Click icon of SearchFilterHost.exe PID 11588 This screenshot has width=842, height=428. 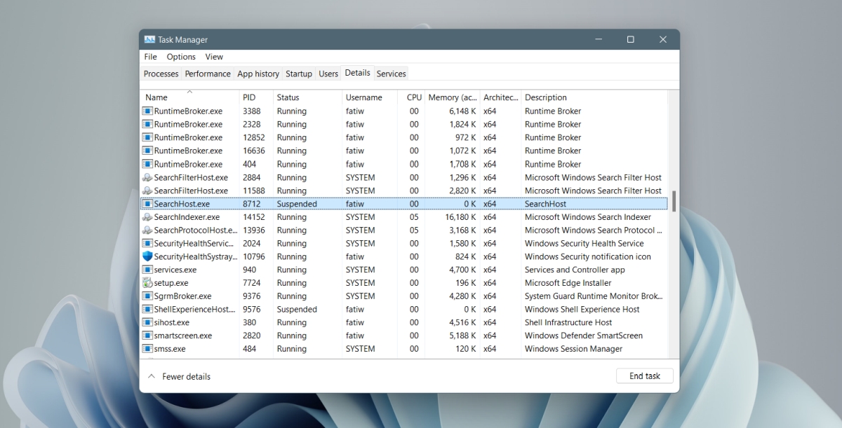pyautogui.click(x=147, y=191)
